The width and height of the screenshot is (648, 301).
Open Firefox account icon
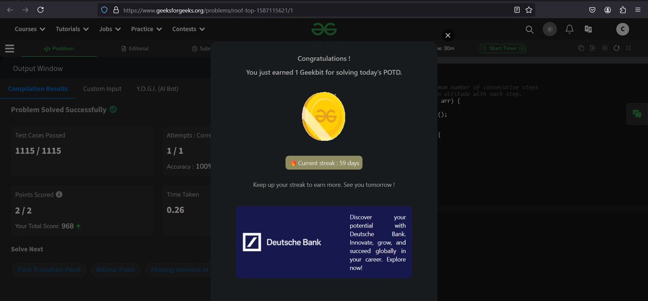click(x=607, y=10)
